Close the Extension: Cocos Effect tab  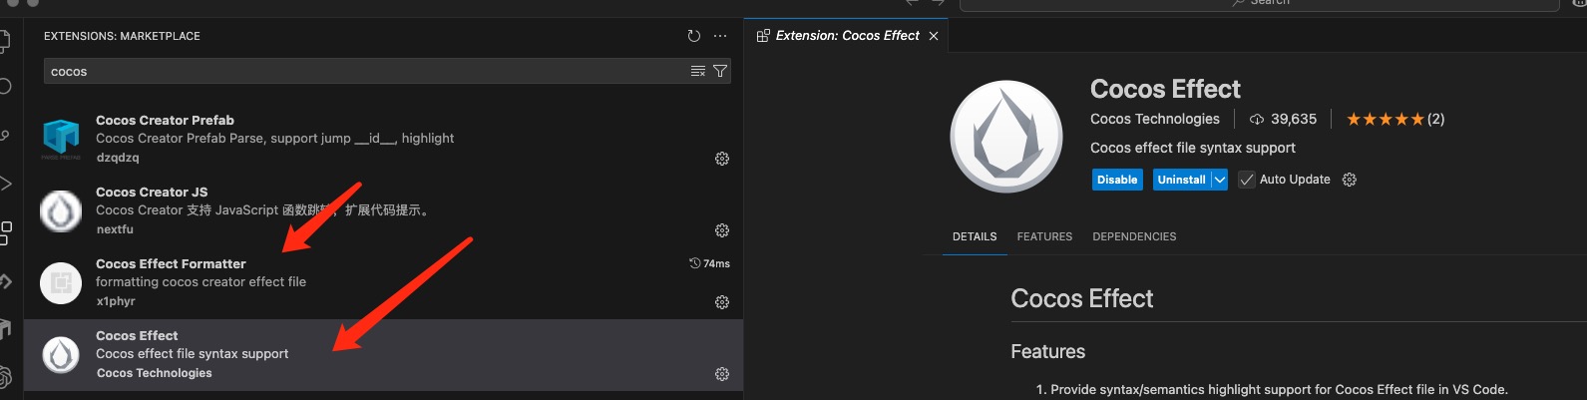[x=934, y=36]
